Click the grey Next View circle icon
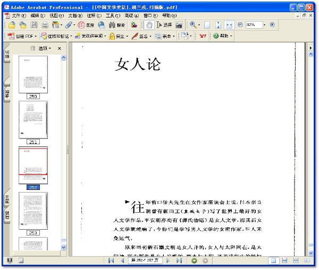 (x=205, y=260)
